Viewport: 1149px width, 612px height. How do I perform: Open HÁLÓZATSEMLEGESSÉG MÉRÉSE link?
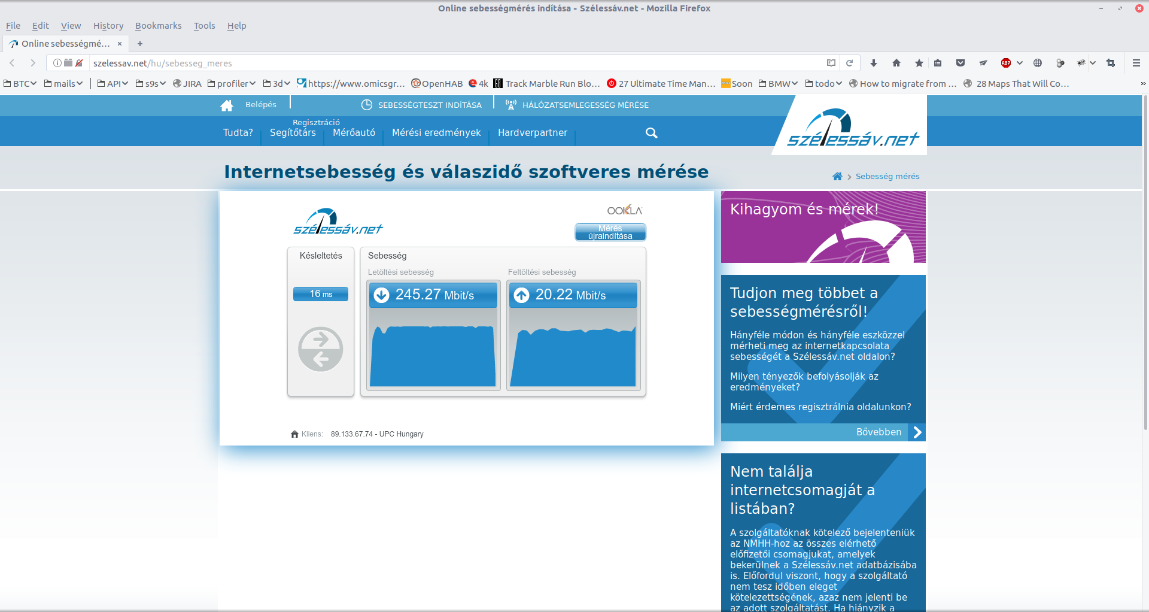click(x=577, y=105)
